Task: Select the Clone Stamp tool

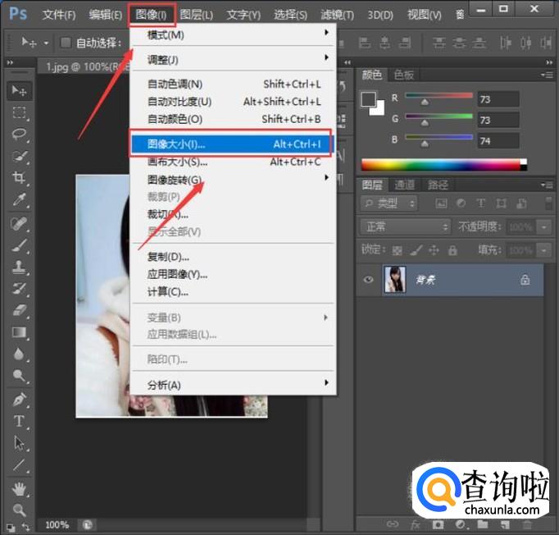Action: [x=20, y=267]
